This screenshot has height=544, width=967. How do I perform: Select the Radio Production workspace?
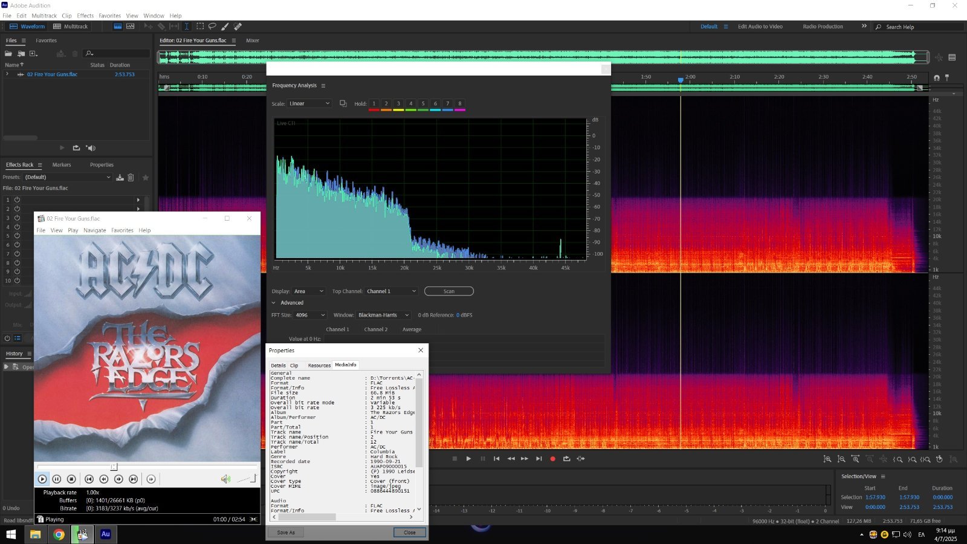tap(823, 27)
